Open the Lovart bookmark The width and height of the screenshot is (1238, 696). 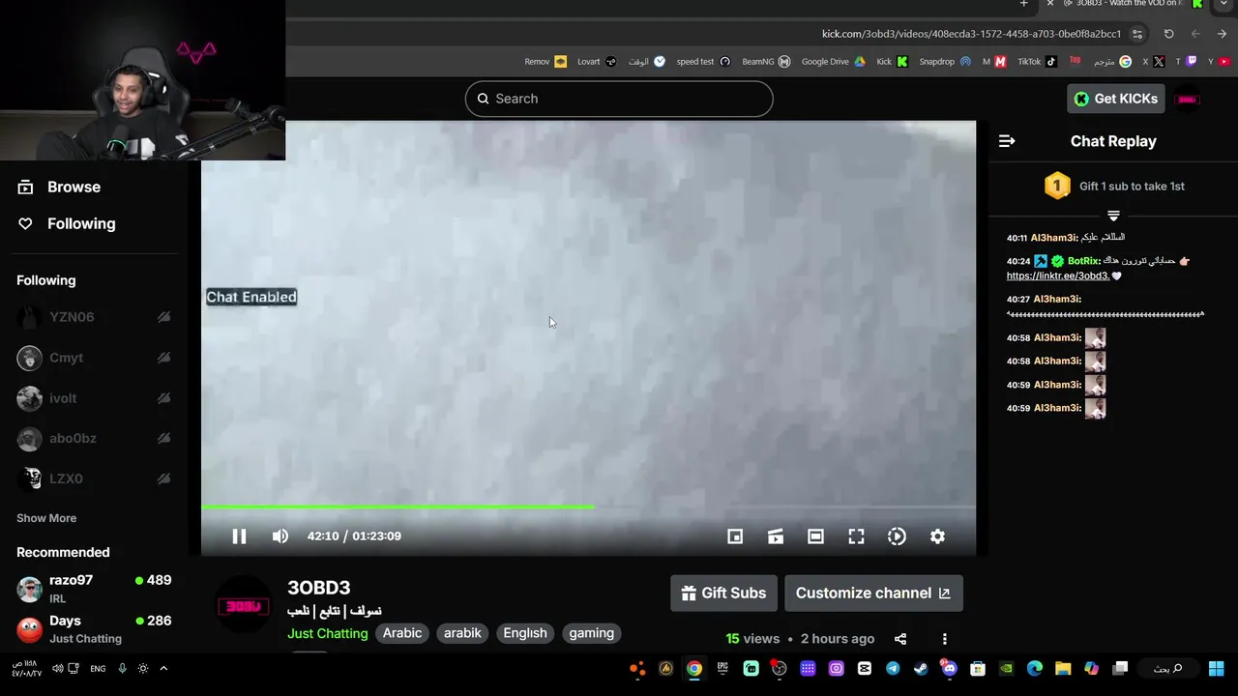point(597,62)
